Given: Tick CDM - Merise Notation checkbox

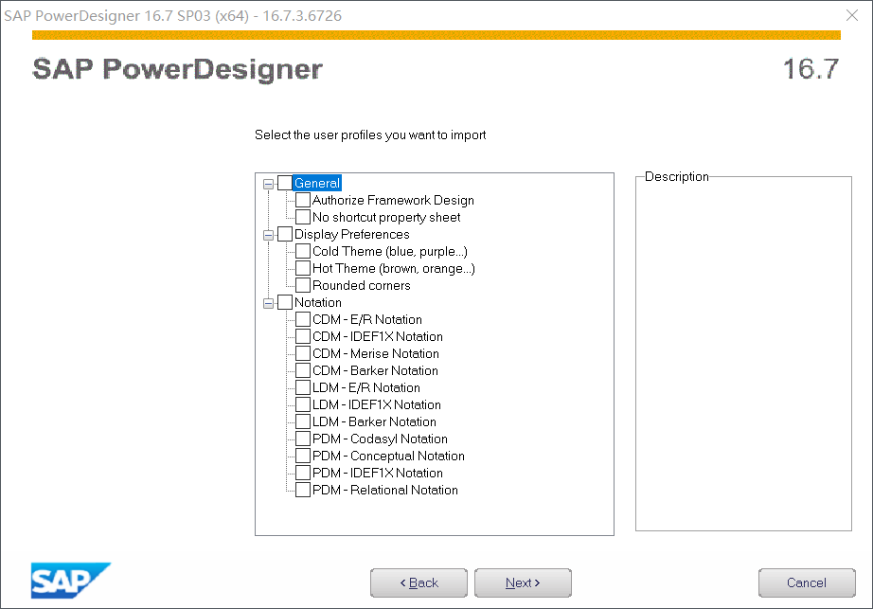Looking at the screenshot, I should coord(303,353).
